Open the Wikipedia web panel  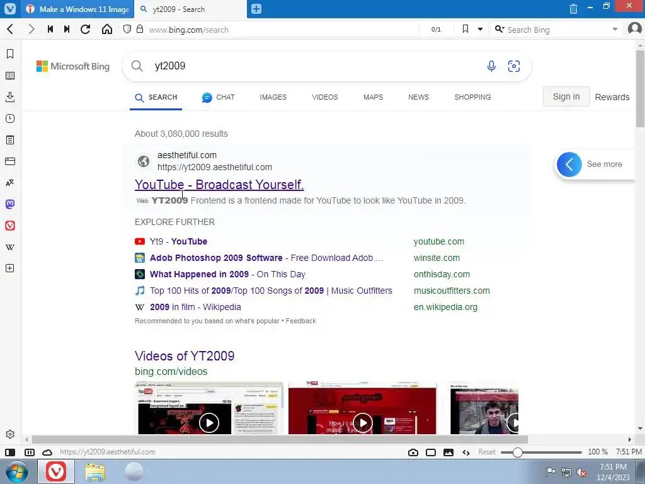pos(10,247)
